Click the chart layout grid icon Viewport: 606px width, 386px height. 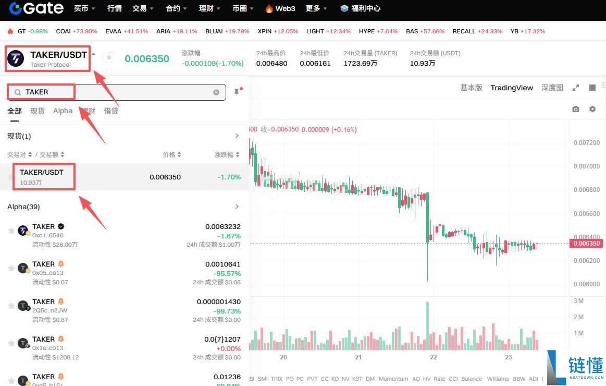(592, 88)
